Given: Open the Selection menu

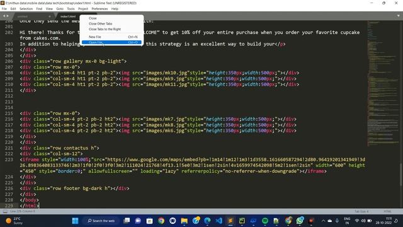Looking at the screenshot, I should click(26, 9).
